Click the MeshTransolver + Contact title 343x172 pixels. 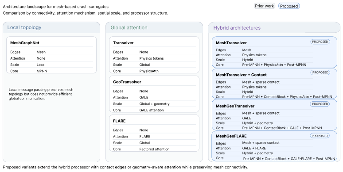coord(241,75)
